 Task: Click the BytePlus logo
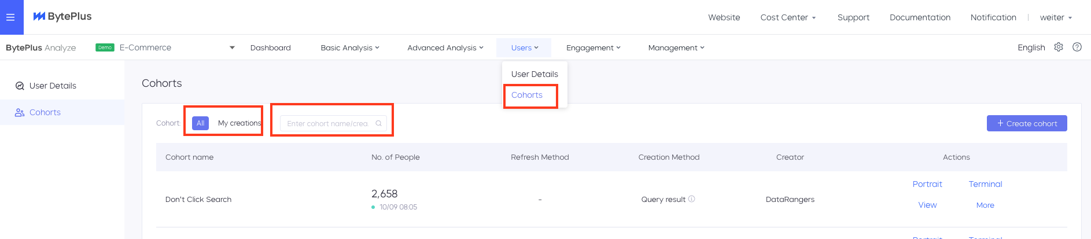pos(62,16)
